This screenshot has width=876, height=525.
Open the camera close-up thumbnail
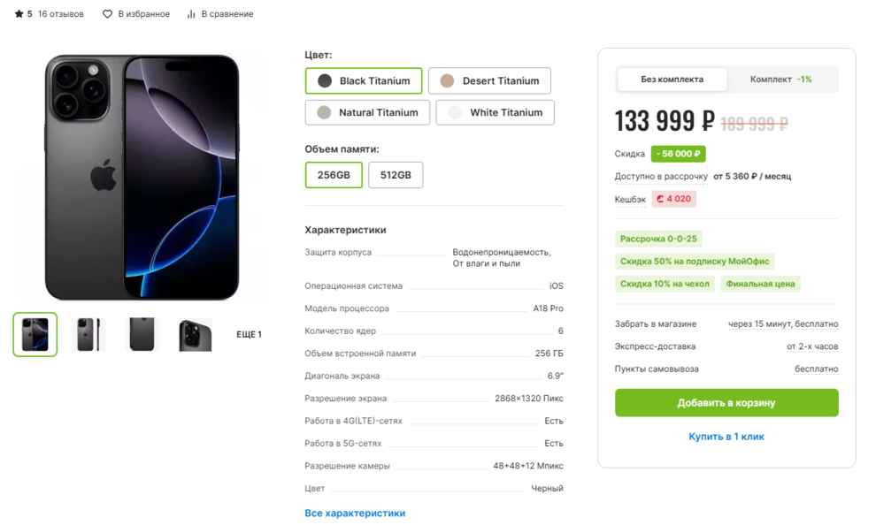click(195, 334)
